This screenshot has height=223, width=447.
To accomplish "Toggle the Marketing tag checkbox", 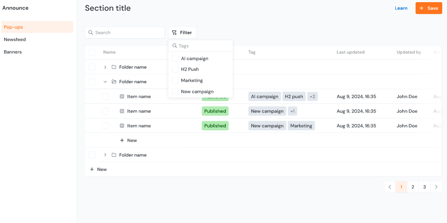I will click(x=175, y=81).
